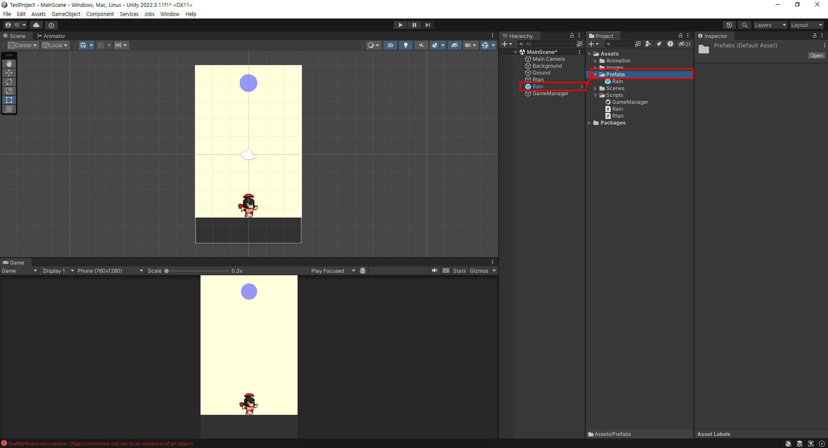The width and height of the screenshot is (828, 448).
Task: Click the Step frame button
Action: point(427,25)
